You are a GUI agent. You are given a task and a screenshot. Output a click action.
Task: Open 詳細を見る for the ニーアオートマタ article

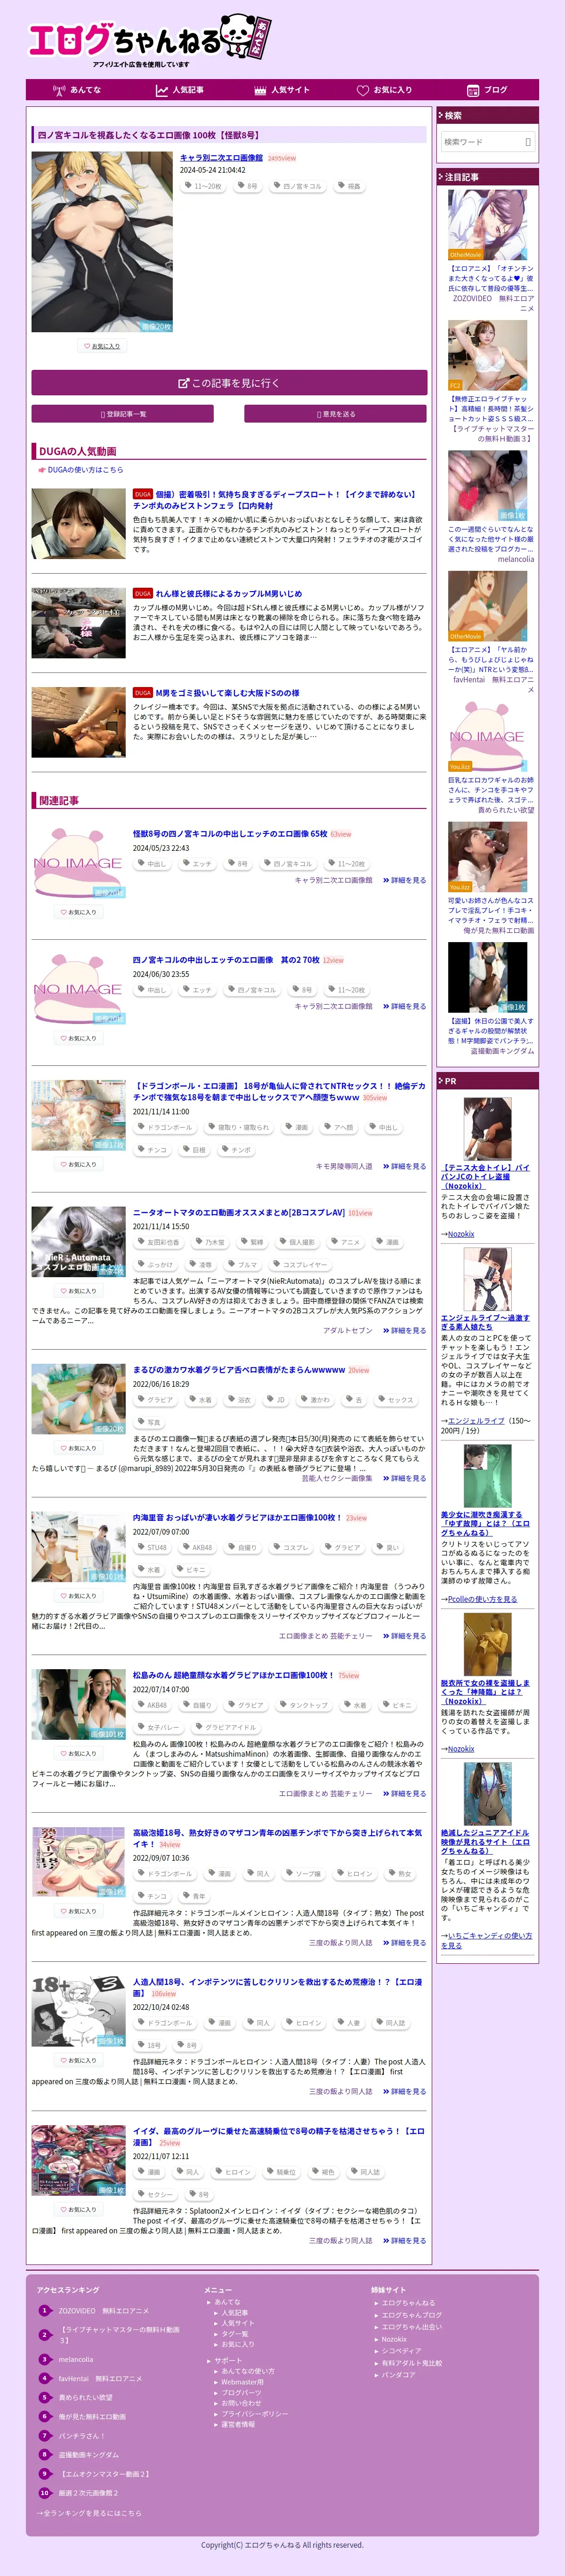click(x=404, y=1330)
